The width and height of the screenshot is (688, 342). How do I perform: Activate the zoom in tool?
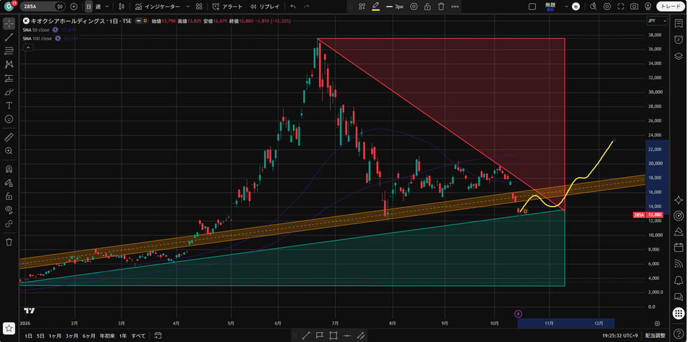click(9, 151)
